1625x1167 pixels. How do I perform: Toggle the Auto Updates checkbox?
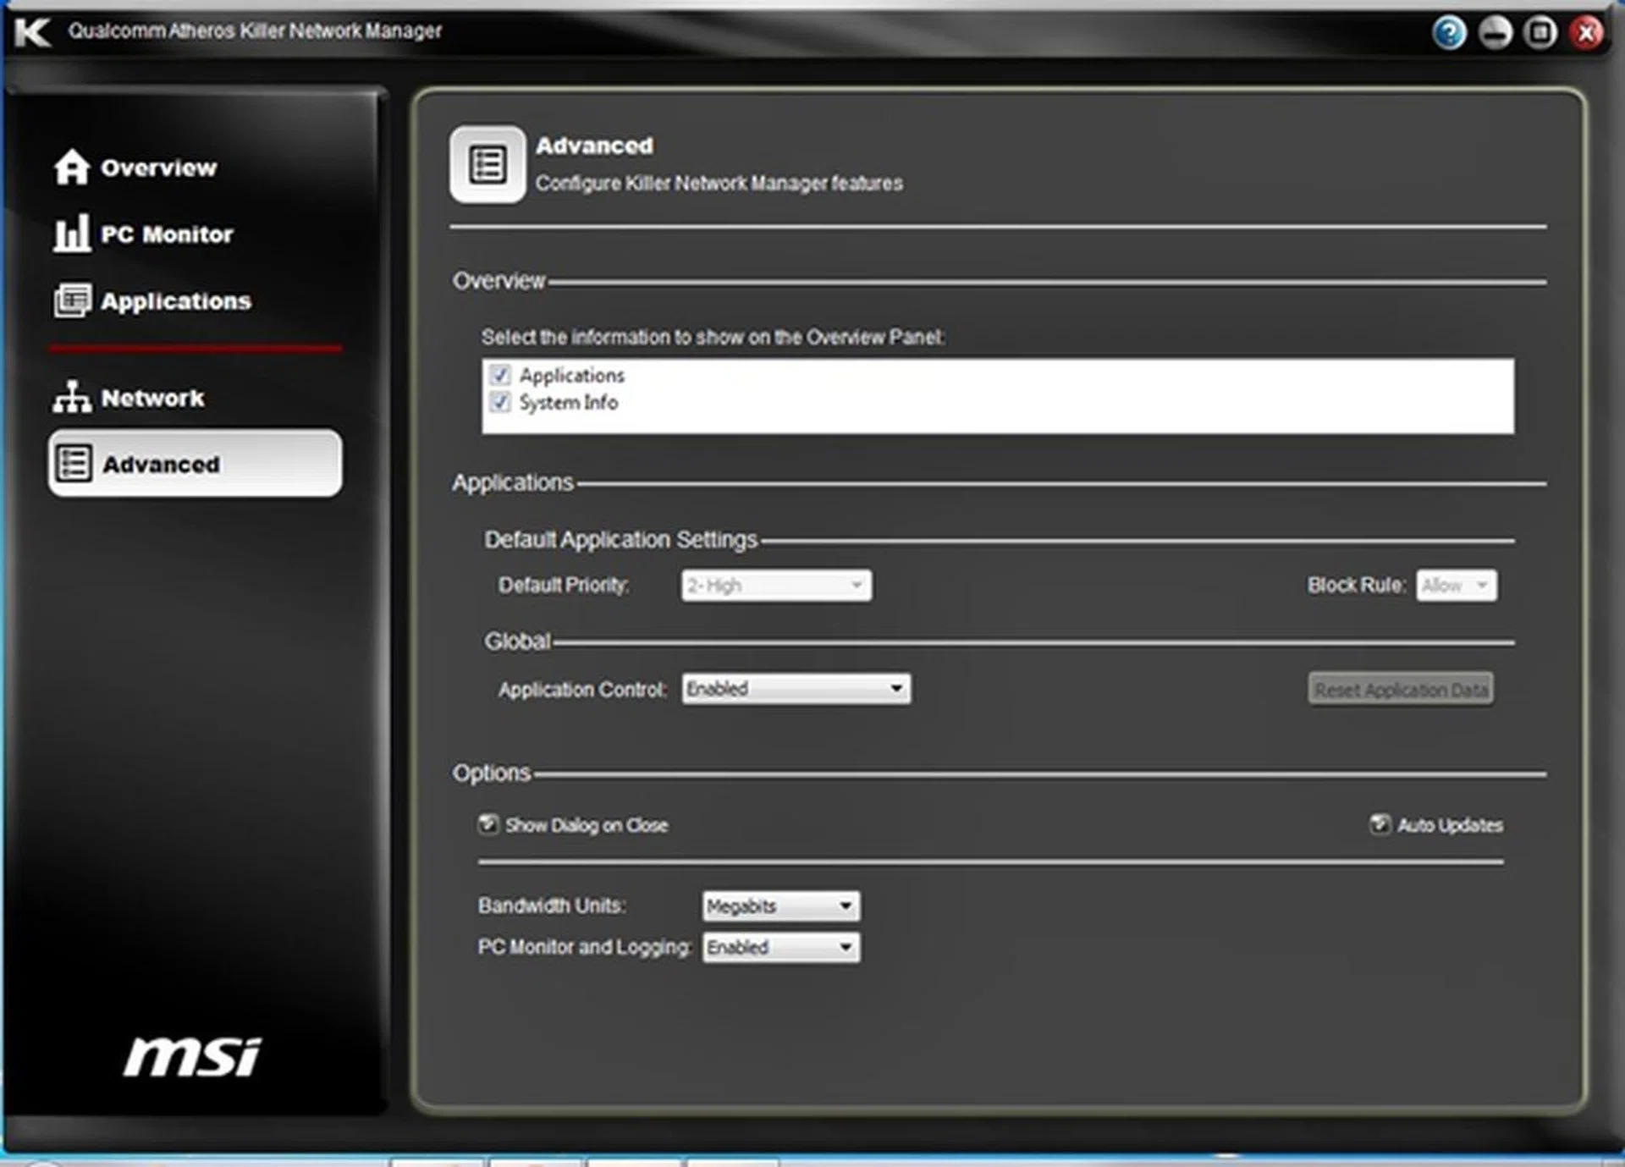[1380, 823]
